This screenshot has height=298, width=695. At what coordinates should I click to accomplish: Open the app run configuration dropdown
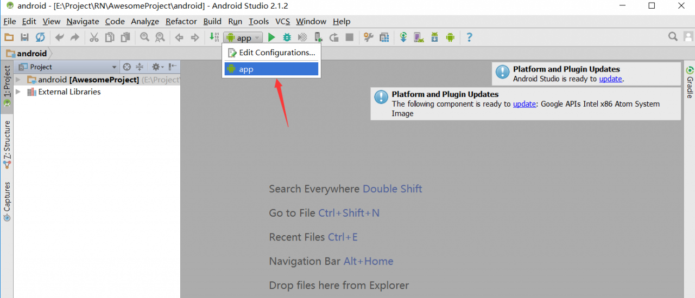[x=243, y=37]
